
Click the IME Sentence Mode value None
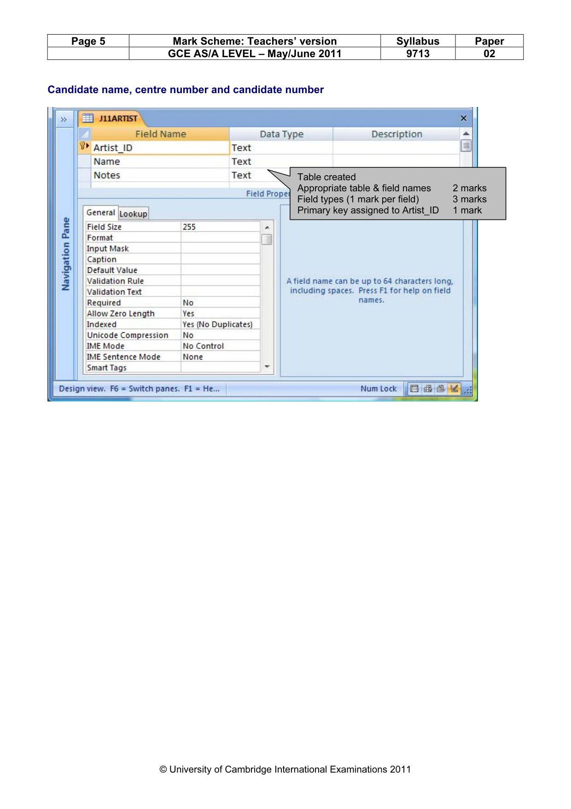click(220, 357)
